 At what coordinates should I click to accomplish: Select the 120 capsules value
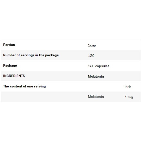[99, 66]
